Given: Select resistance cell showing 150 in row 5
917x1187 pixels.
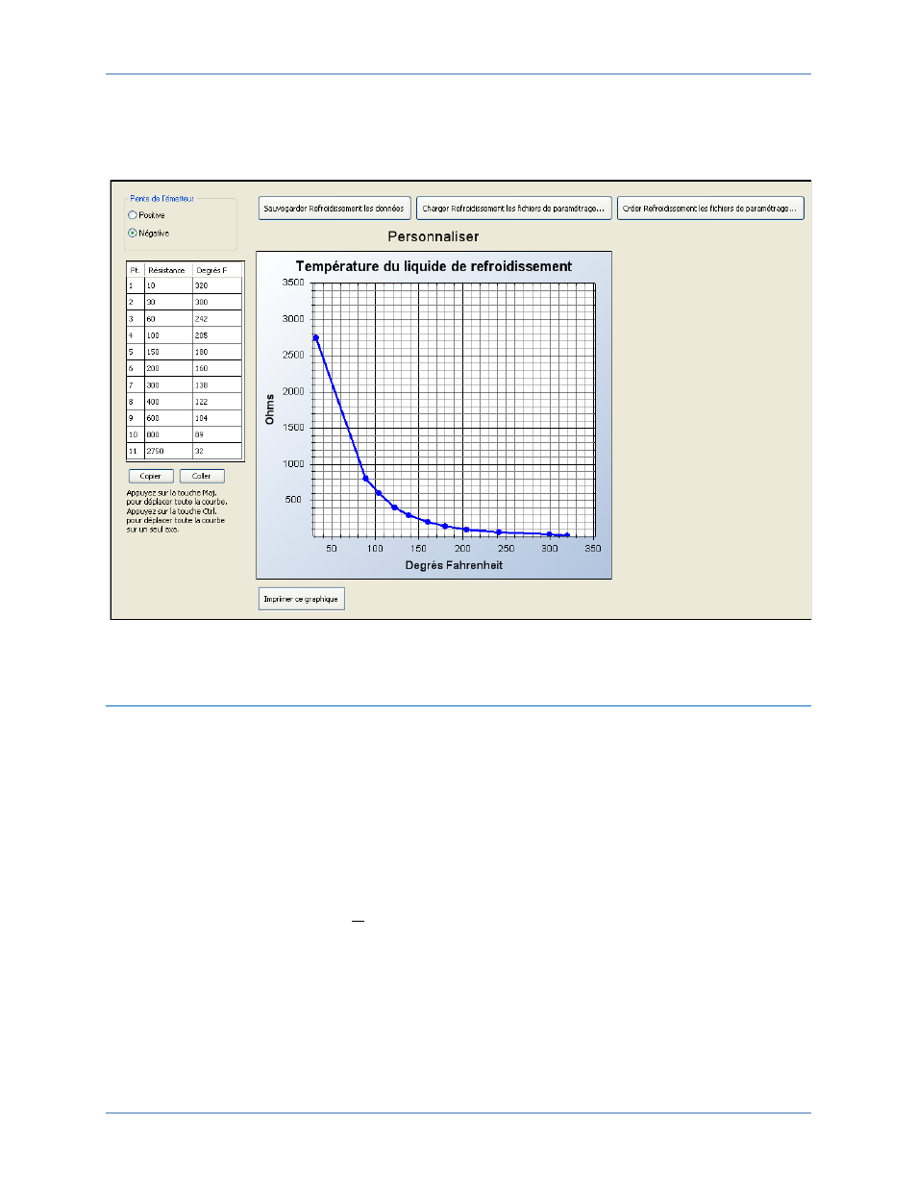Looking at the screenshot, I should point(168,352).
